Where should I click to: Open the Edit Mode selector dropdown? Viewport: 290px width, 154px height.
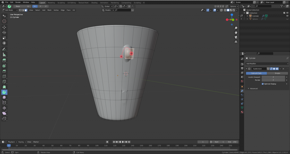pos(9,10)
